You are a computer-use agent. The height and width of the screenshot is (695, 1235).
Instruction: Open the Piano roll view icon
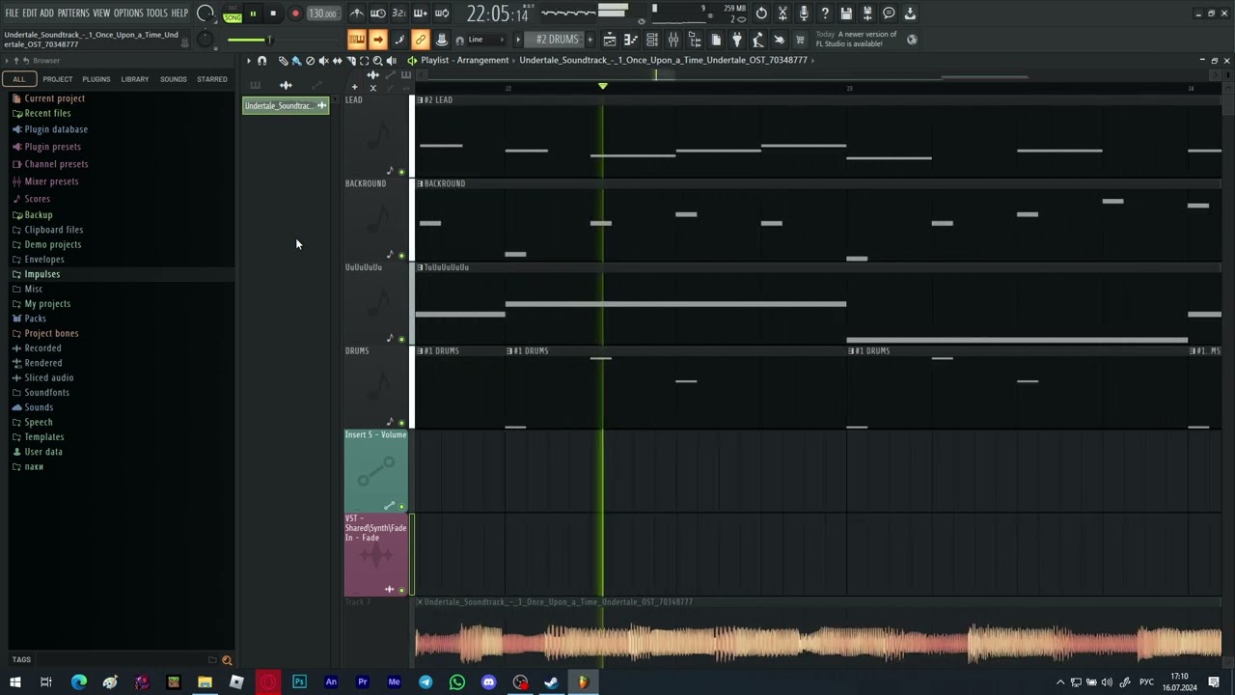pos(631,40)
